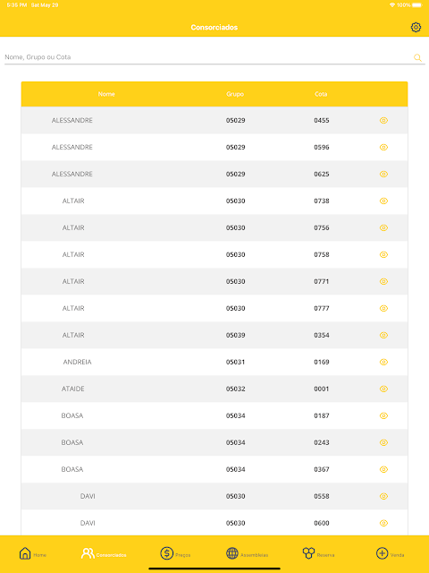
Task: Tap eye icon for ALTAIR cota 0738
Action: [x=383, y=201]
